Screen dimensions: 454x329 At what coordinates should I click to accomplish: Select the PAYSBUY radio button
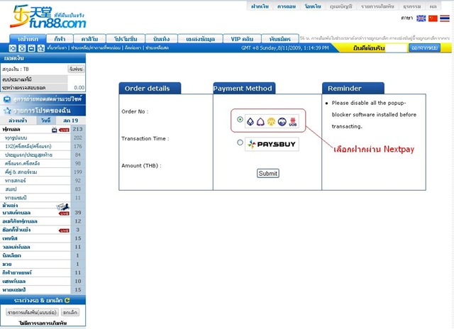pos(240,143)
